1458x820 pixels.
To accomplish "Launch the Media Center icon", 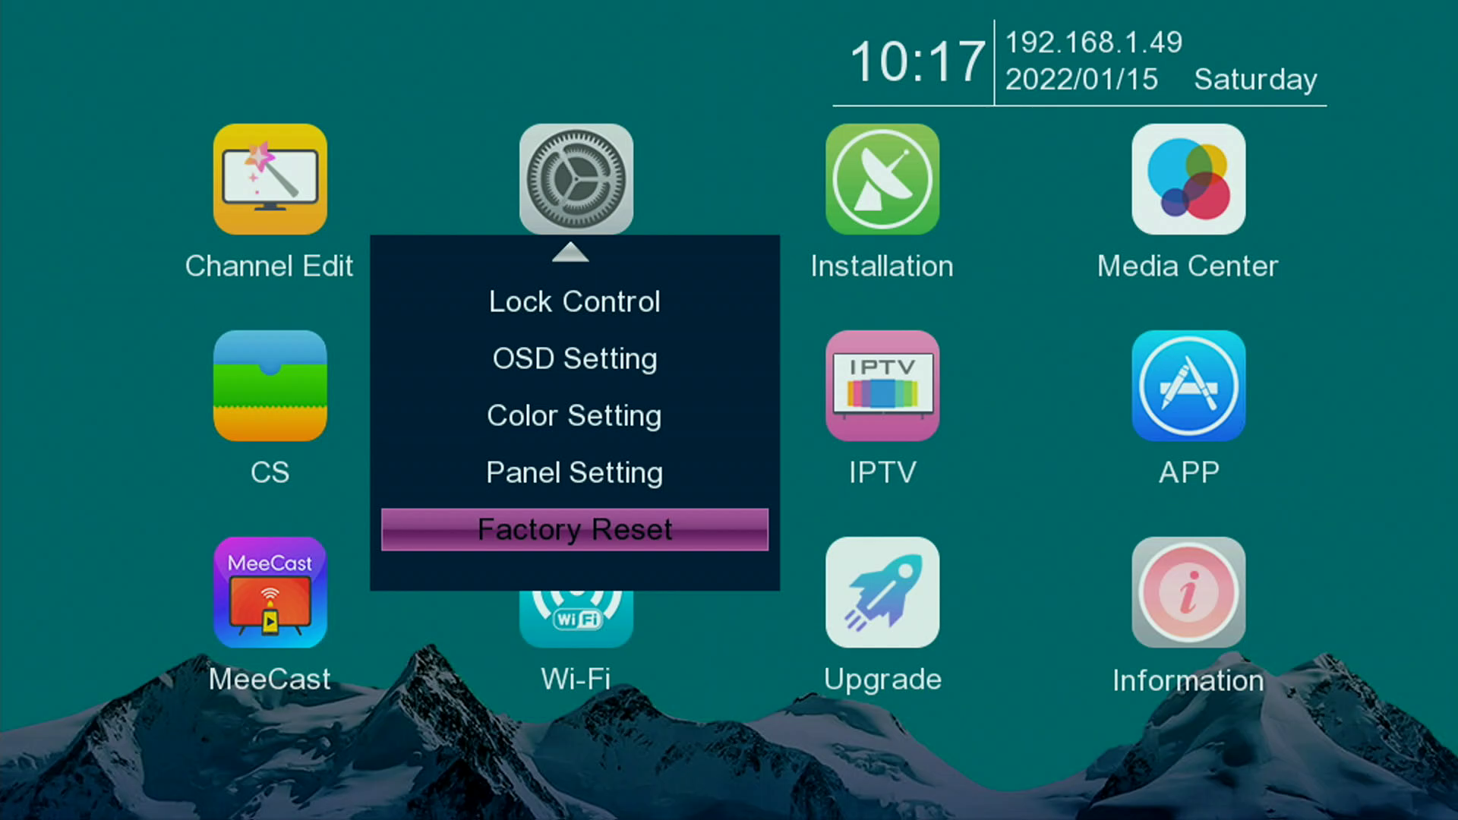I will click(1188, 179).
